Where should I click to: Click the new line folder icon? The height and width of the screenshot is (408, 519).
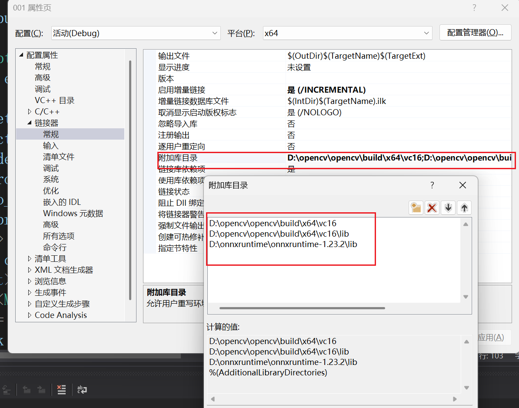pos(416,207)
